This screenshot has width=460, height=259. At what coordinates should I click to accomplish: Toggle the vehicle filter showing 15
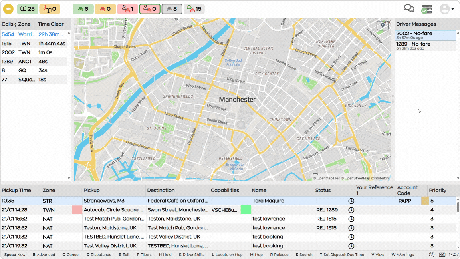tap(194, 9)
